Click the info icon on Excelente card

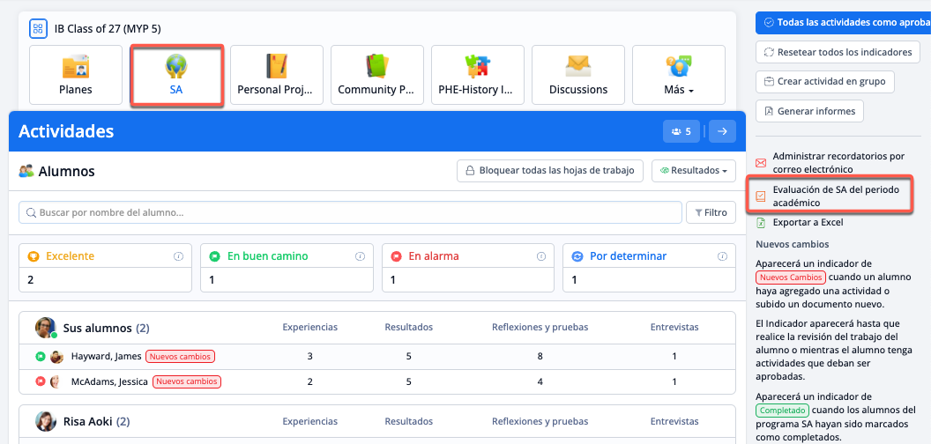click(x=178, y=256)
